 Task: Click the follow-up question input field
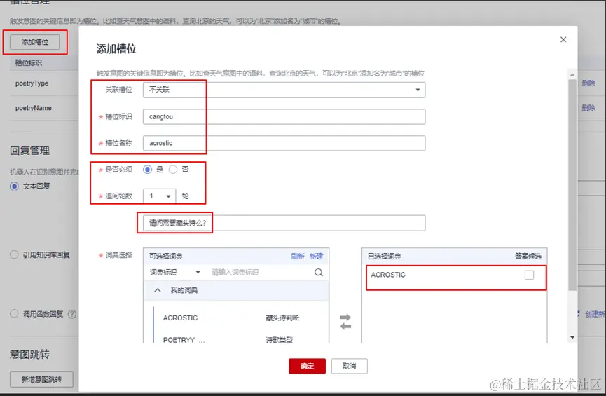284,223
